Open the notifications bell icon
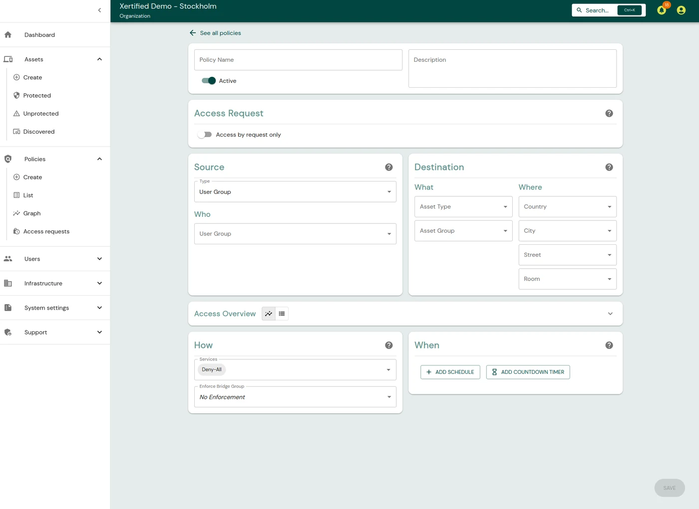The width and height of the screenshot is (699, 509). click(x=662, y=10)
